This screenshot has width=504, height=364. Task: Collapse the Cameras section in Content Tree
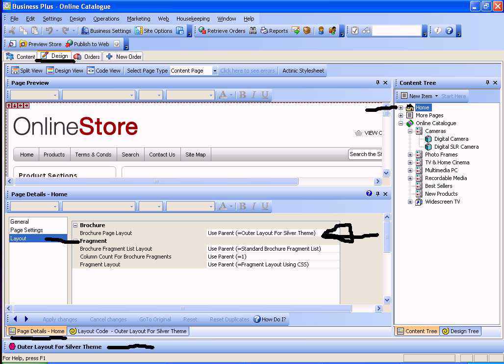pos(410,131)
